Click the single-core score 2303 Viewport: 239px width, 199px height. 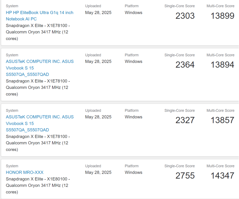[185, 16]
